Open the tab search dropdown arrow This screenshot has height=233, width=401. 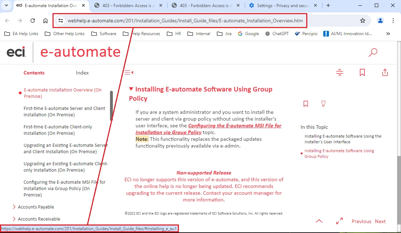click(6, 5)
